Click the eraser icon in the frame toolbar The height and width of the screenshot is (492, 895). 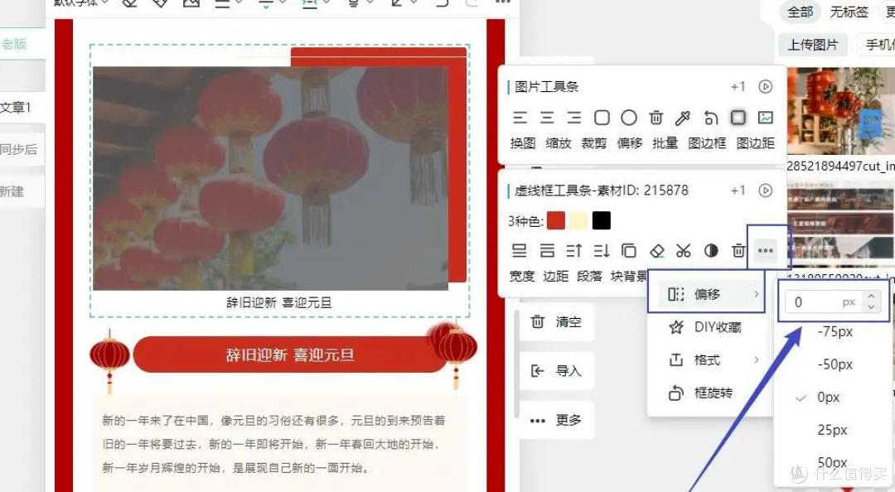point(657,251)
